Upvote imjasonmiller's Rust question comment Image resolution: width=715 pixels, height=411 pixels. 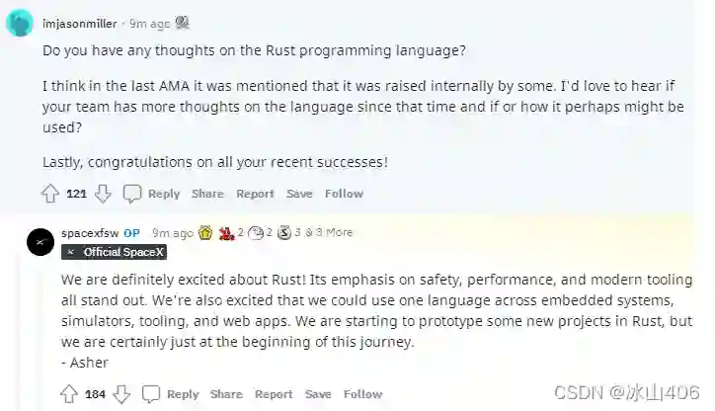click(50, 194)
